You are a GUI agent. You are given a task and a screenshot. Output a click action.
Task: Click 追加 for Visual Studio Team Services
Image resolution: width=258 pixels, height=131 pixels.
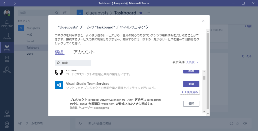[191, 84]
